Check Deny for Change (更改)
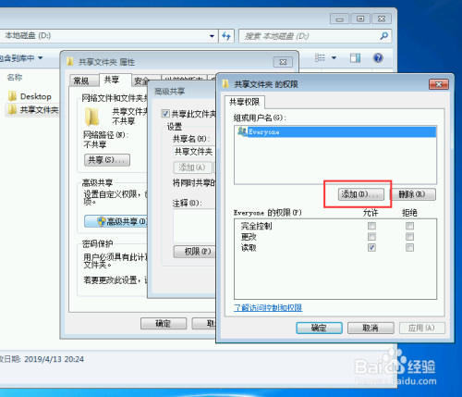The height and width of the screenshot is (397, 462). [409, 237]
